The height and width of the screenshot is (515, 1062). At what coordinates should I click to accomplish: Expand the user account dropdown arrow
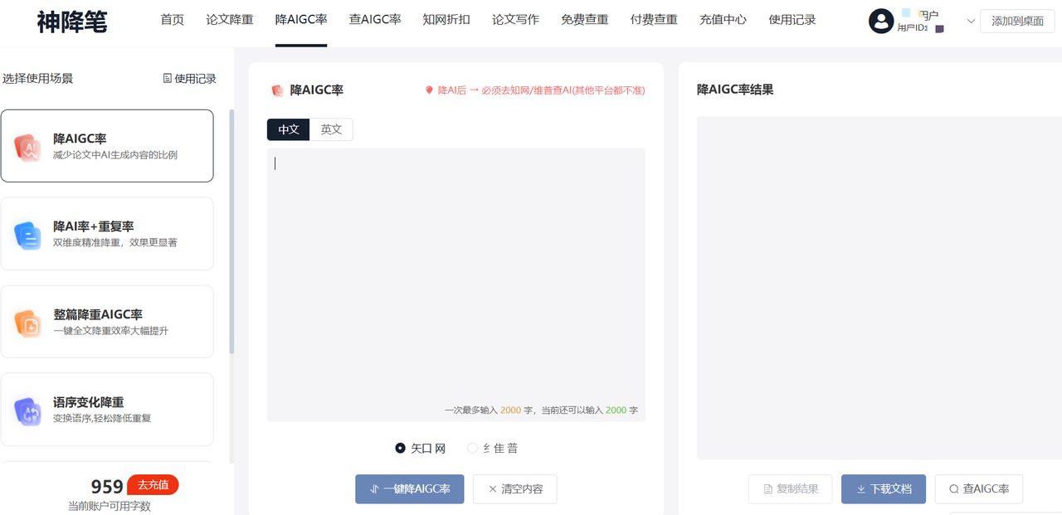tap(971, 21)
